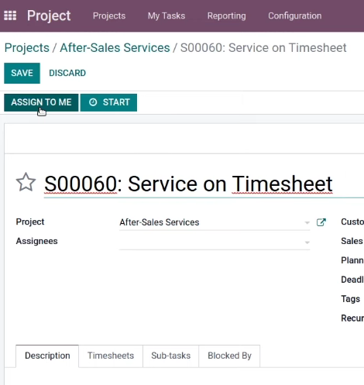Viewport: 364px width, 385px height.
Task: Edit the task title field
Action: point(204,184)
